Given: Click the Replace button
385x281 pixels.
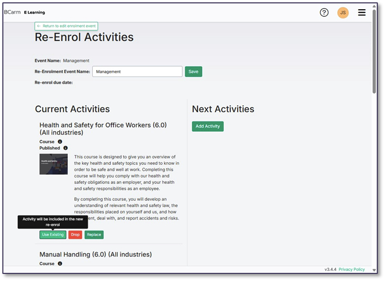Looking at the screenshot, I should (x=94, y=235).
